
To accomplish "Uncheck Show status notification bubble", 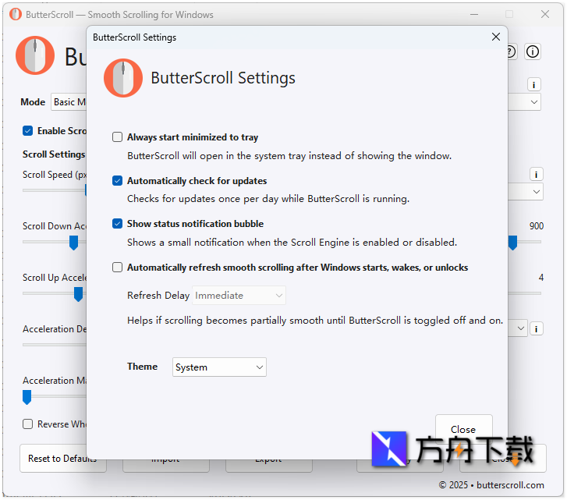I will point(117,224).
